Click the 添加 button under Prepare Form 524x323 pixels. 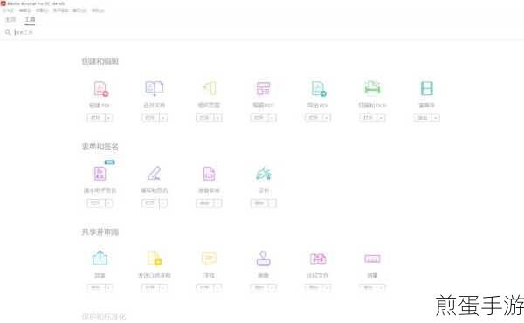[x=204, y=203]
